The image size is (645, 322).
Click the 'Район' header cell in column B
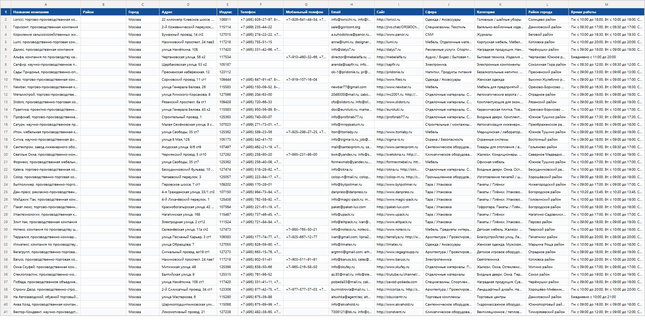(x=103, y=12)
